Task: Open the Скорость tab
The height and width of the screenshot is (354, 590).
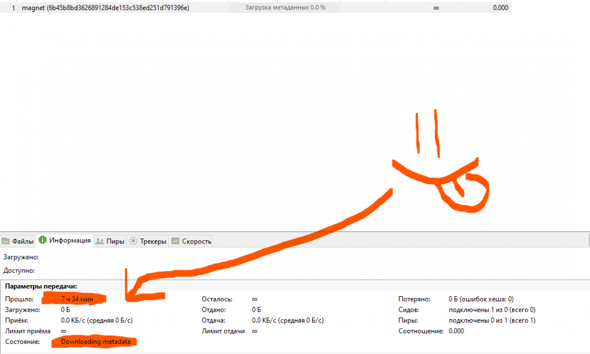Action: (x=191, y=241)
